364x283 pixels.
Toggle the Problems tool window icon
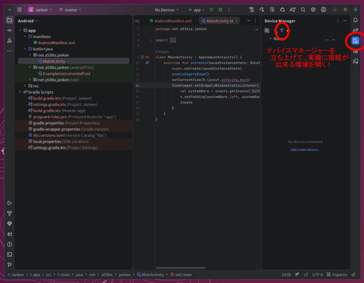(x=10, y=244)
